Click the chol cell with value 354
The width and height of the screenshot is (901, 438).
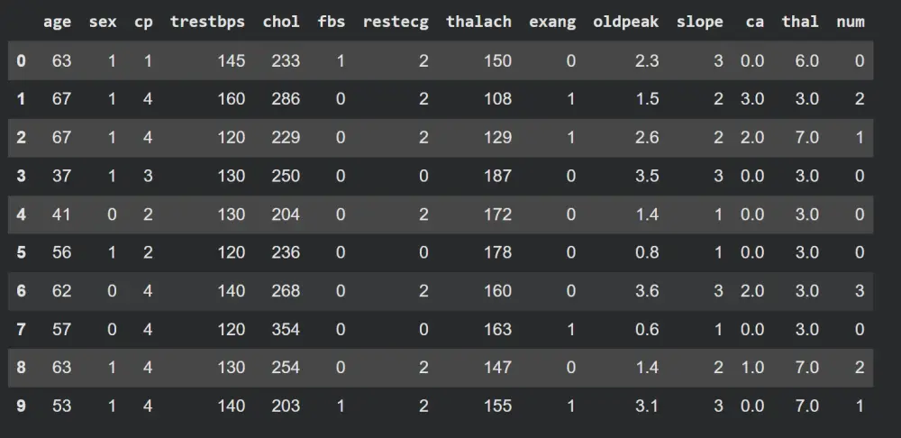click(x=286, y=329)
